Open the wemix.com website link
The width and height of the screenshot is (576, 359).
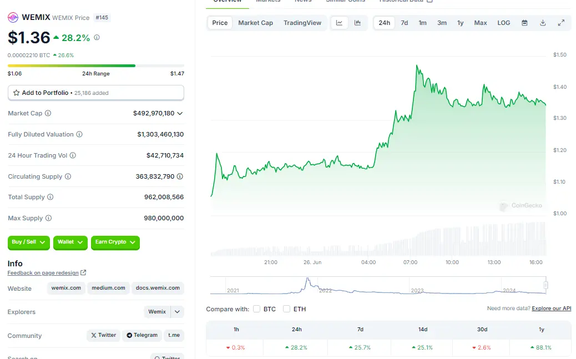66,288
